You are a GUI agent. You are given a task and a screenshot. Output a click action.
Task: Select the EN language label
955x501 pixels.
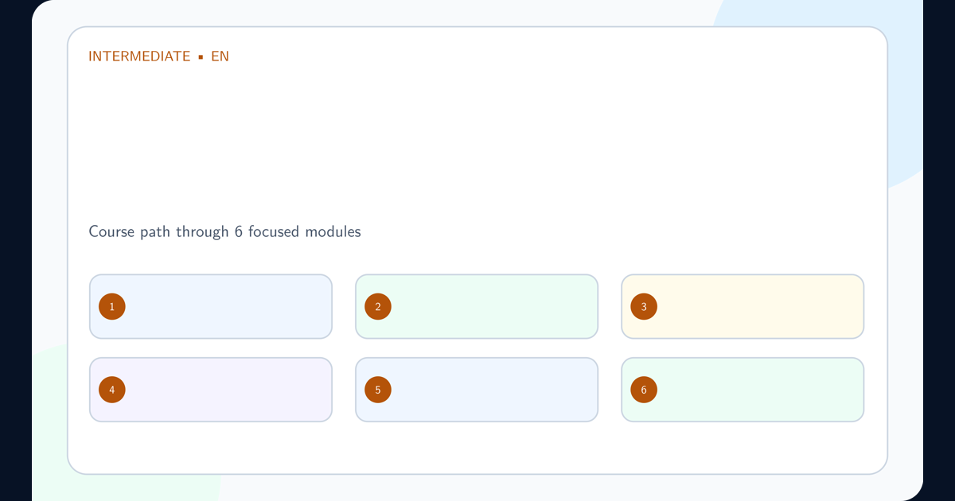[x=220, y=56]
